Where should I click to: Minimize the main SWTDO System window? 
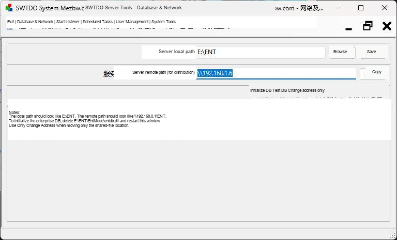(x=338, y=8)
